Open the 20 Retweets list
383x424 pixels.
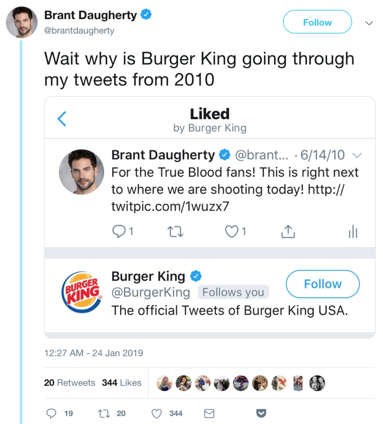(70, 383)
